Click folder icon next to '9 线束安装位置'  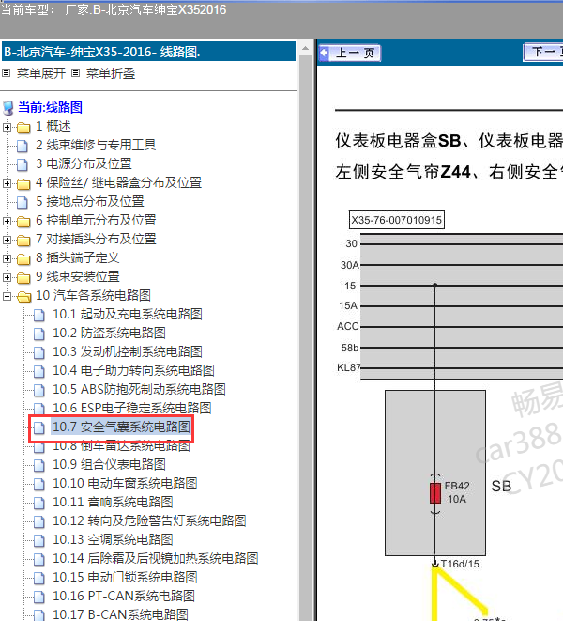23,278
